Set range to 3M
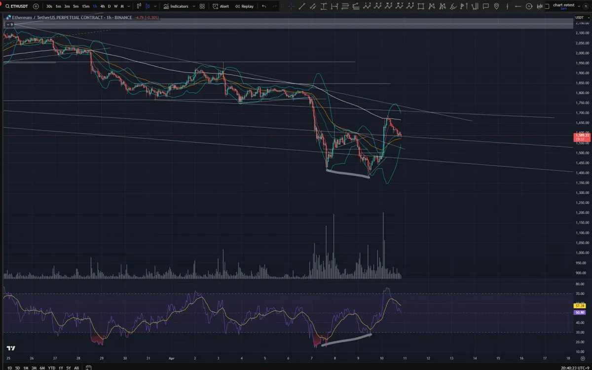Image resolution: width=592 pixels, height=370 pixels. [x=34, y=367]
